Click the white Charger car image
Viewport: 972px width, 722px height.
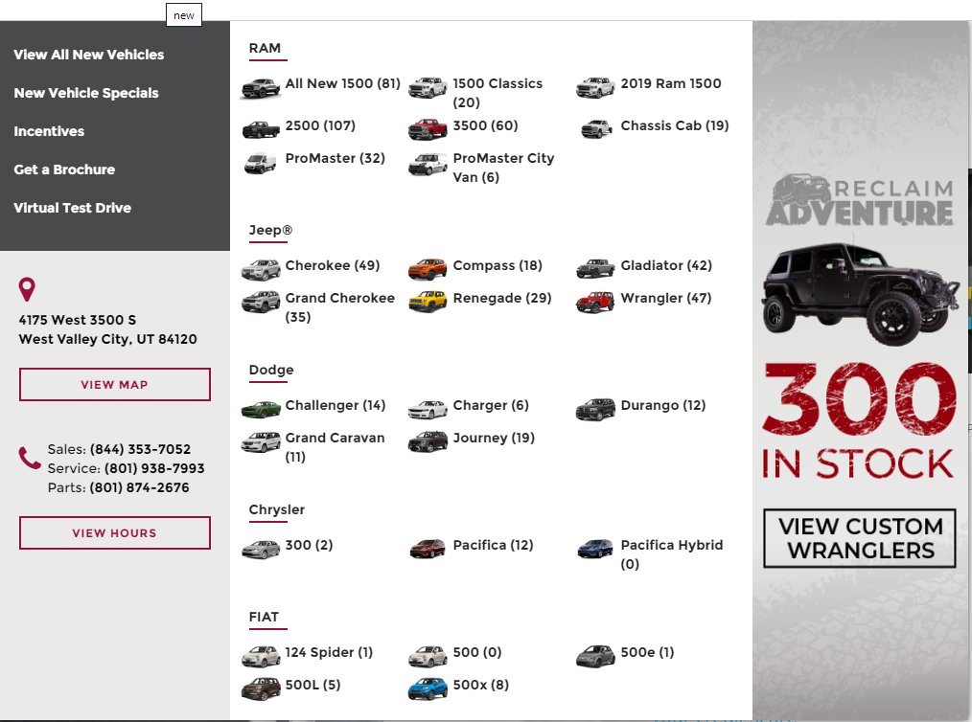pos(428,409)
